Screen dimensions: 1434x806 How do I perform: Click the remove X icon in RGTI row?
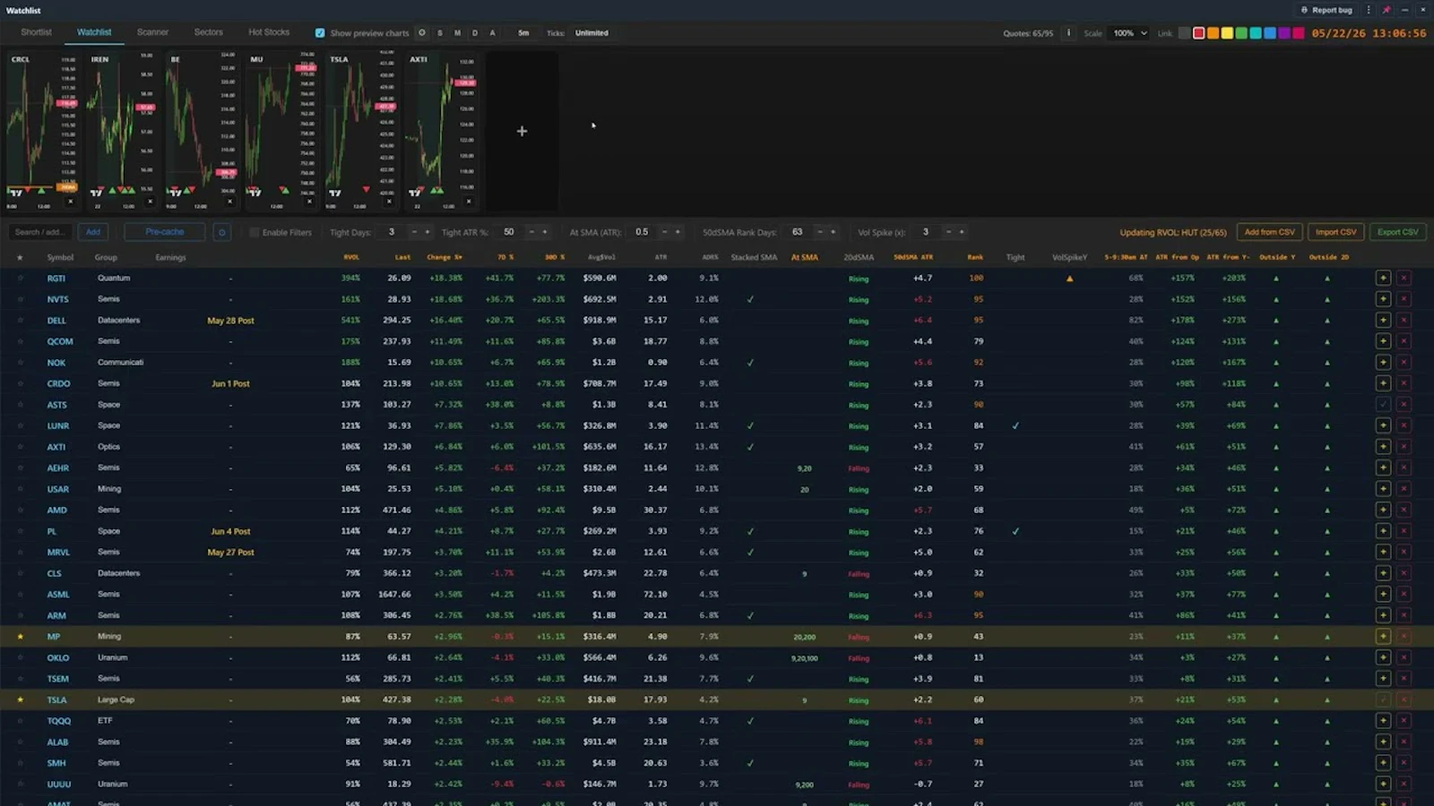click(x=1404, y=279)
